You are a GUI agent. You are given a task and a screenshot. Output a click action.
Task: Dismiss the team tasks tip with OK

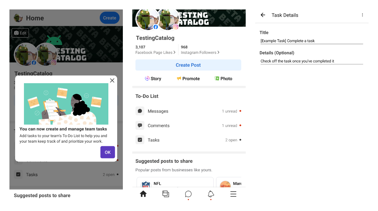coord(107,152)
